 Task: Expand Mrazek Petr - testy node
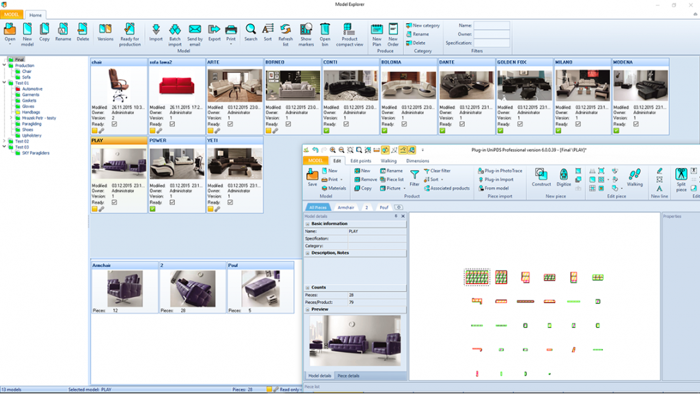click(x=12, y=118)
